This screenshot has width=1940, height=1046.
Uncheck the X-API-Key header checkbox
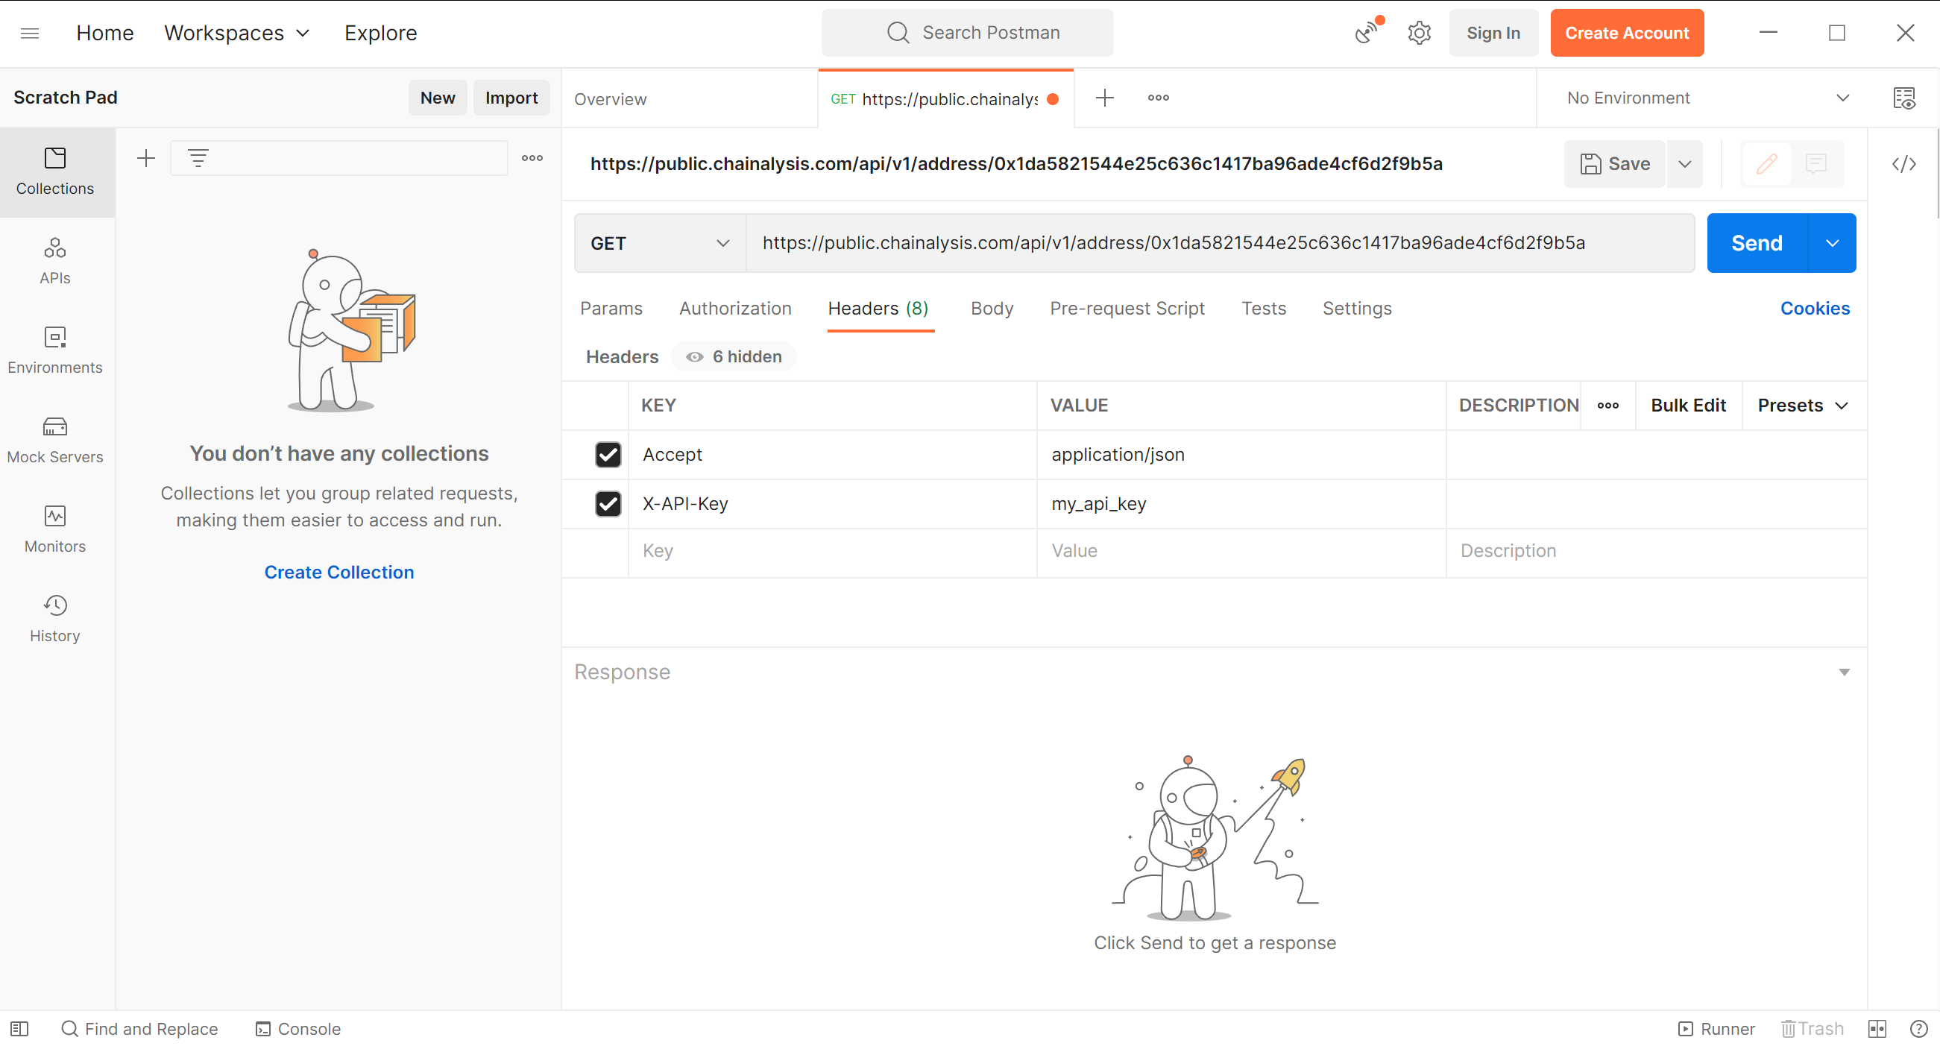click(608, 503)
